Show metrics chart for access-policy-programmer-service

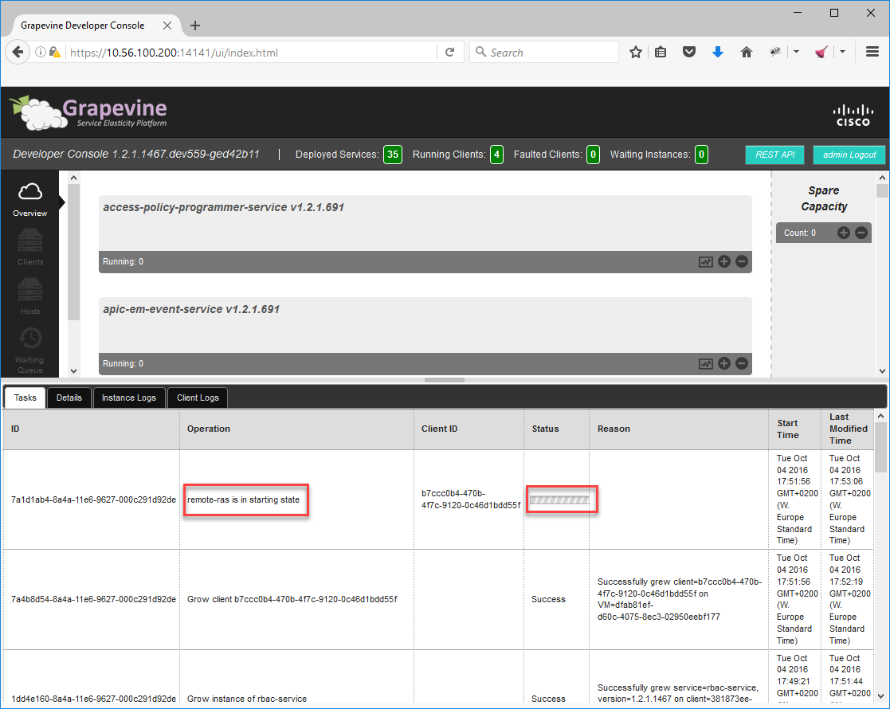[x=705, y=261]
